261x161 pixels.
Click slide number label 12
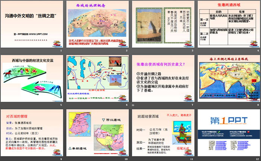pyautogui.click(x=257, y=159)
